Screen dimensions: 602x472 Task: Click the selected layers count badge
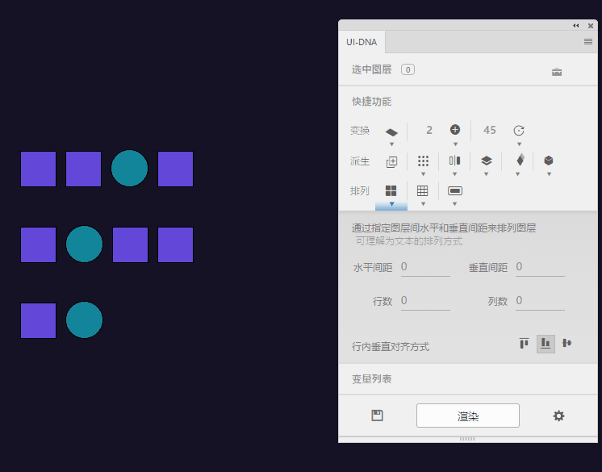click(x=408, y=69)
